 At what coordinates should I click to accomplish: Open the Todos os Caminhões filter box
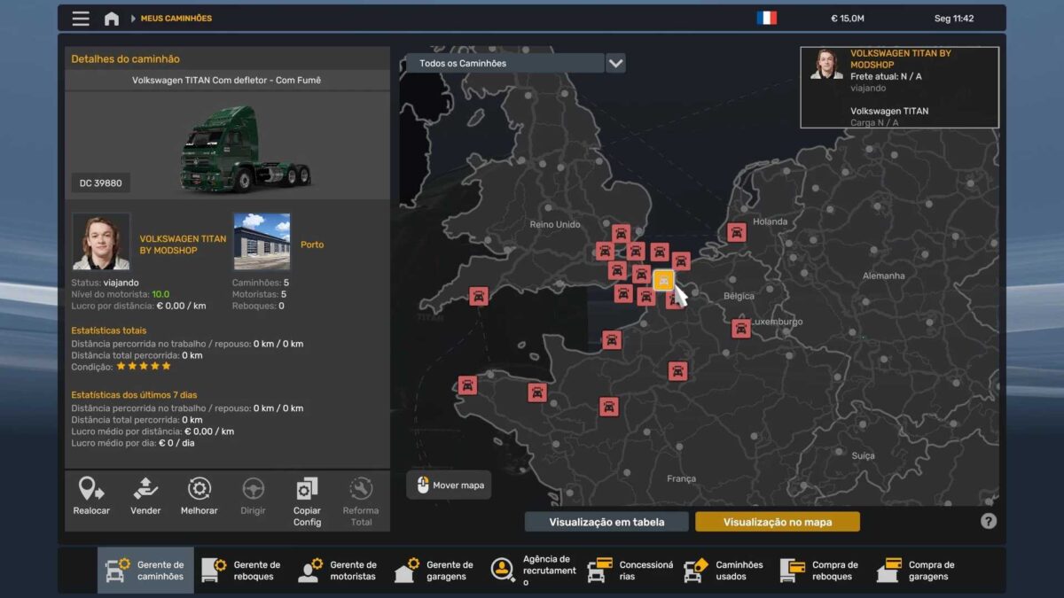tap(505, 63)
